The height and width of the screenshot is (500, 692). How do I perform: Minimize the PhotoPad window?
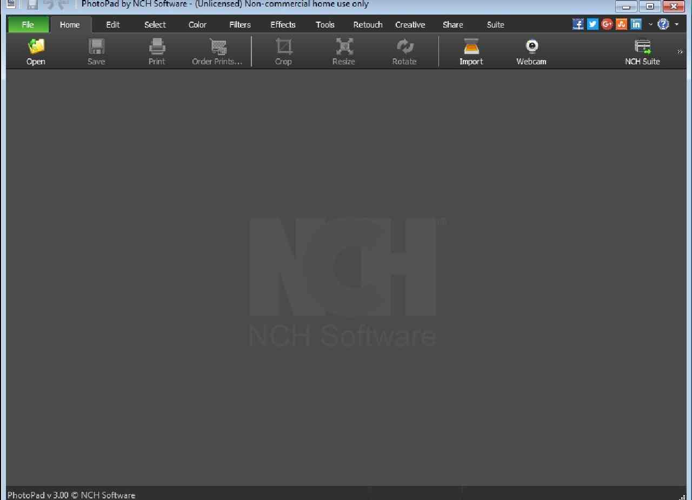point(626,7)
